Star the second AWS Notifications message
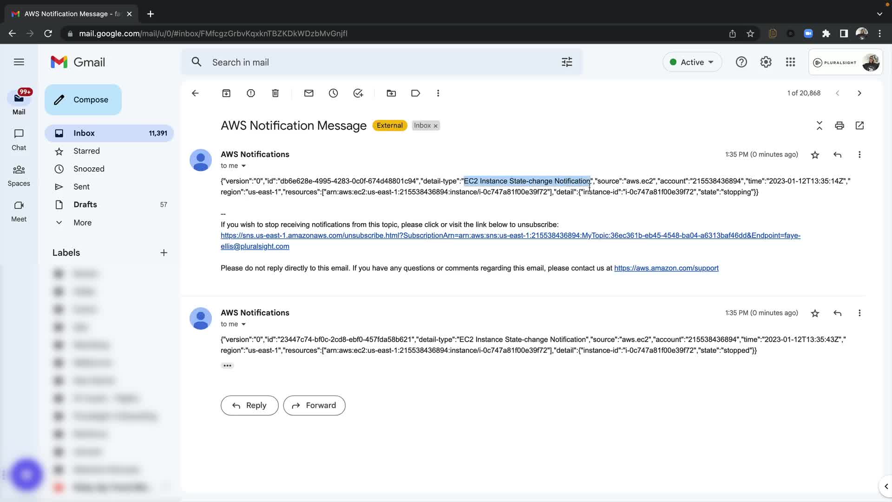Image resolution: width=892 pixels, height=502 pixels. [815, 313]
